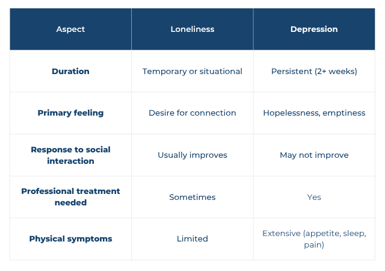Click the 'Limited' cell
The width and height of the screenshot is (385, 271).
pos(192,238)
